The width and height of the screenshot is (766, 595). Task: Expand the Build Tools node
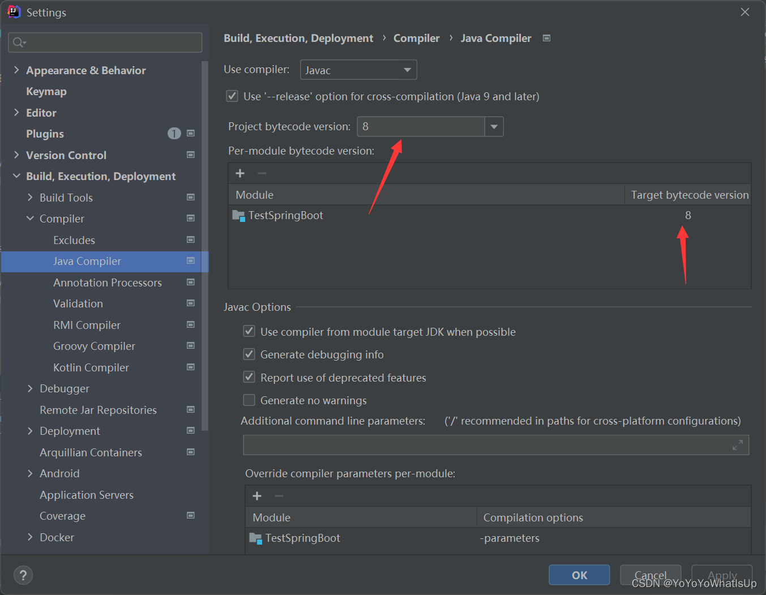(x=30, y=197)
